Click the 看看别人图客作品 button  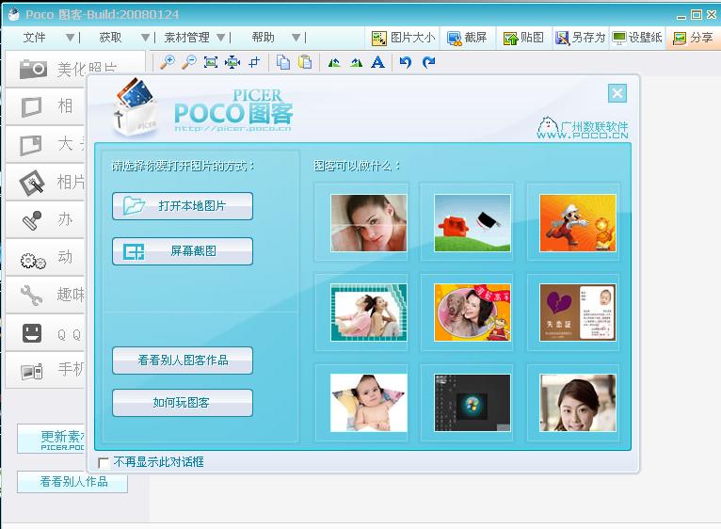(x=183, y=361)
